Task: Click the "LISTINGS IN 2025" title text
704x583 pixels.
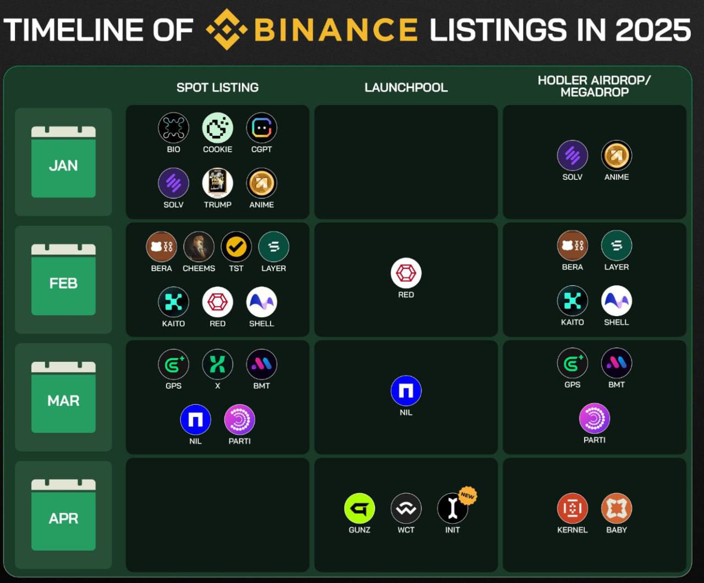Action: (x=560, y=30)
